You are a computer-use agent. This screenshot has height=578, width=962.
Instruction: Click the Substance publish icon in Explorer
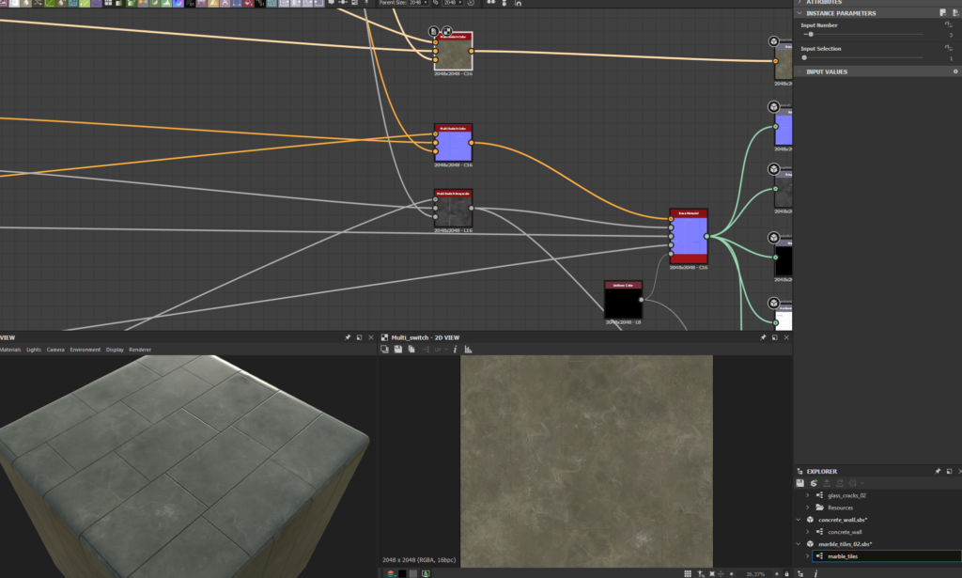coord(814,483)
